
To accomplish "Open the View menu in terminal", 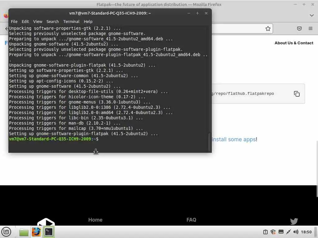I will point(38,21).
